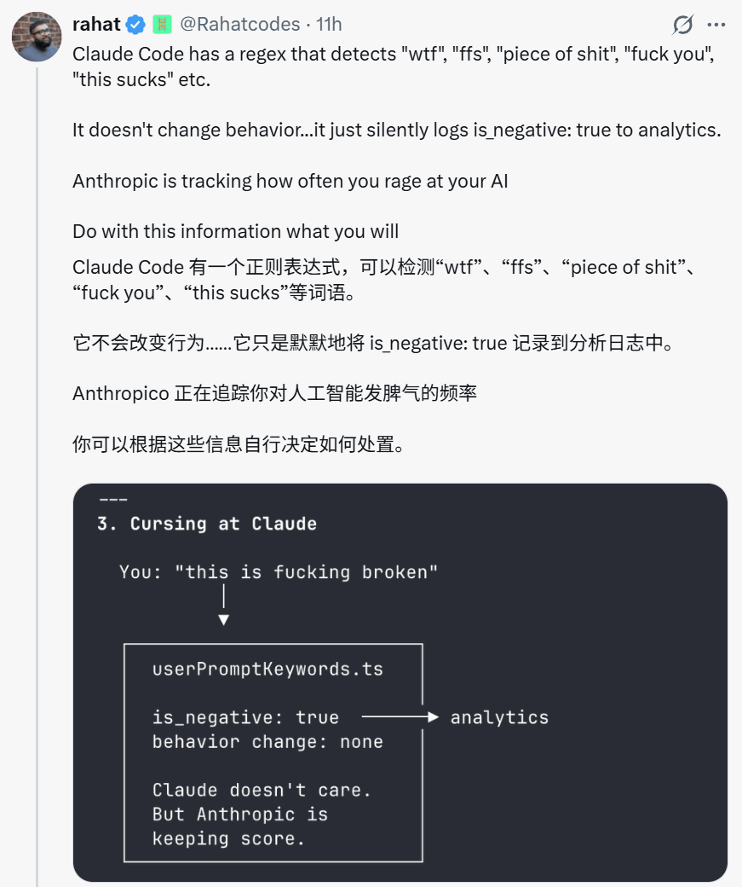Click the "analytics" label in the diagram
This screenshot has height=887, width=742.
click(499, 717)
